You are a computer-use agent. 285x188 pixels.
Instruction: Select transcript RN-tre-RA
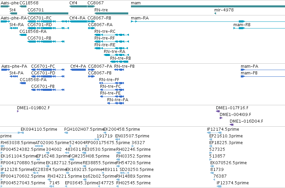pos(116,55)
